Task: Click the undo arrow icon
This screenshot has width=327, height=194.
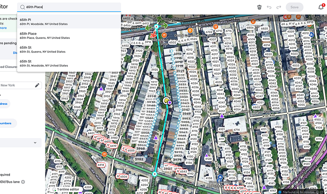Action: (269, 7)
